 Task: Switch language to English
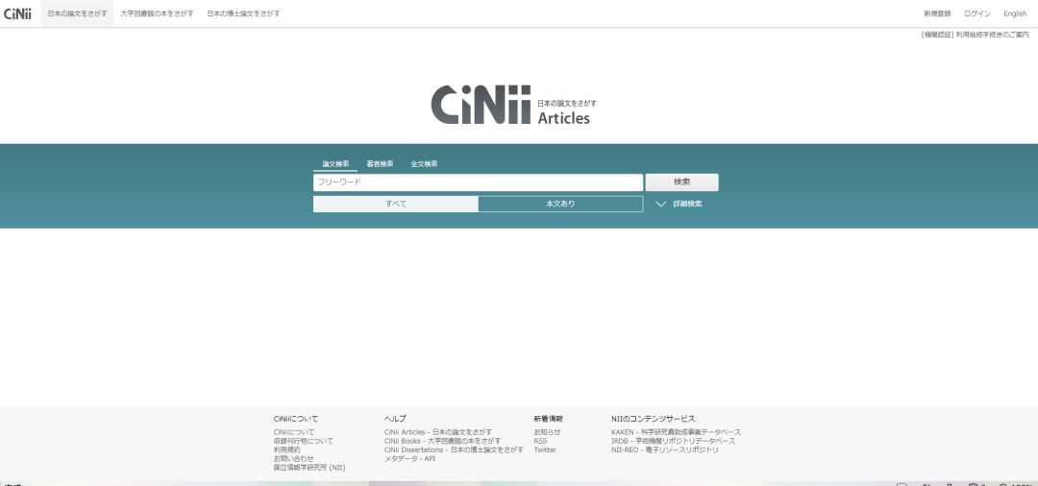tap(1015, 13)
